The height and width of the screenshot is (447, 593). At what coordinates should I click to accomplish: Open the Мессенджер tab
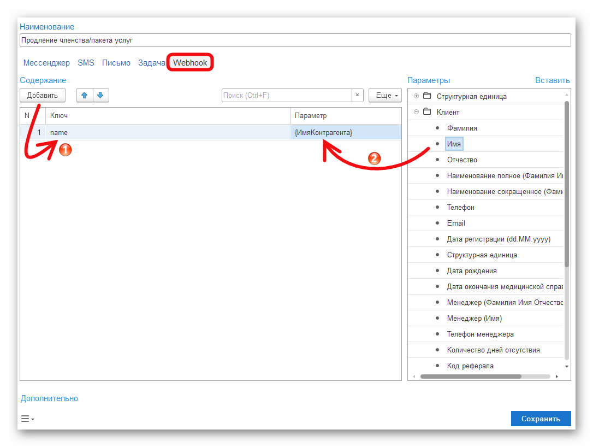coord(46,63)
